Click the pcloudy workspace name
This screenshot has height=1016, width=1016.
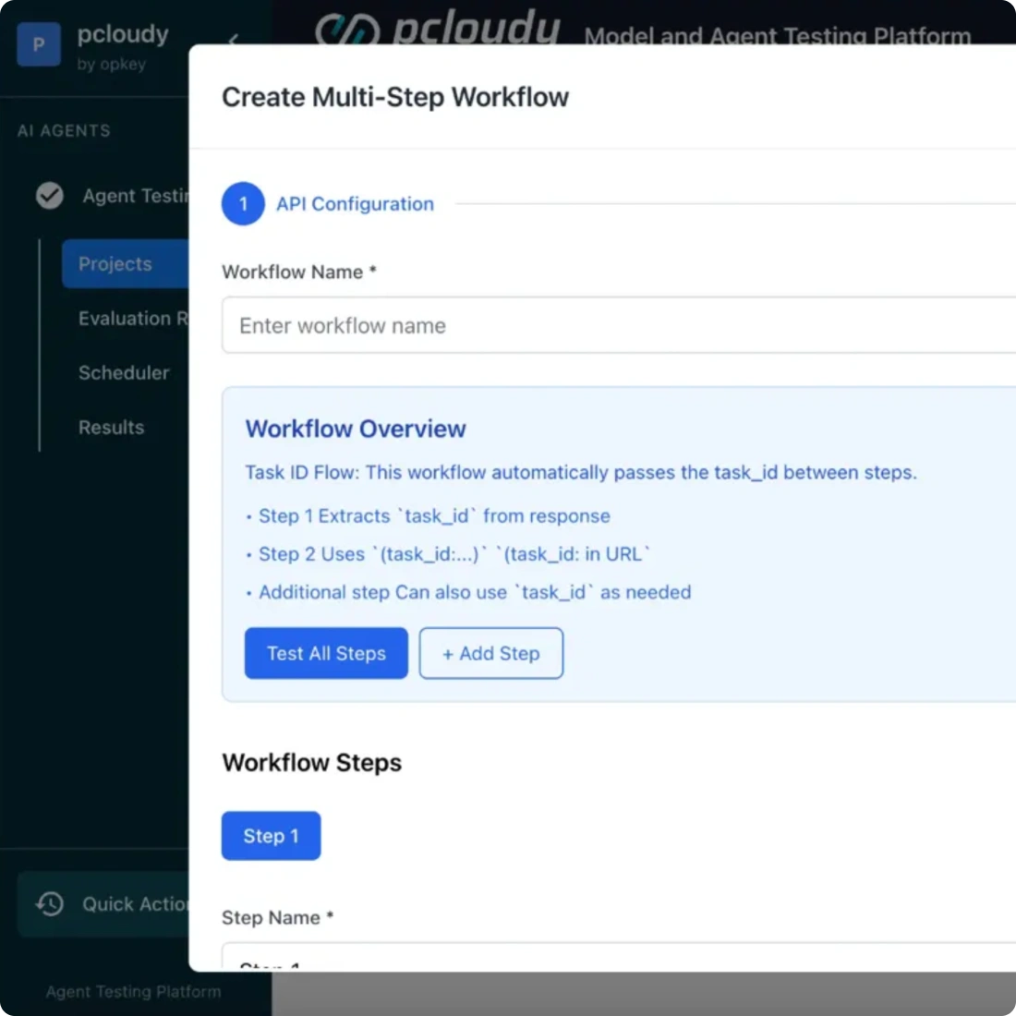123,34
